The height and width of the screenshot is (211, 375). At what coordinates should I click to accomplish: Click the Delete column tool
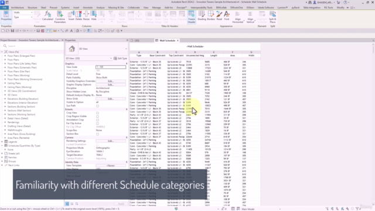(79, 16)
